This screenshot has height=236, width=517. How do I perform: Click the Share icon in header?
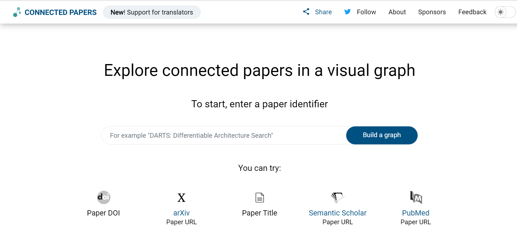306,12
